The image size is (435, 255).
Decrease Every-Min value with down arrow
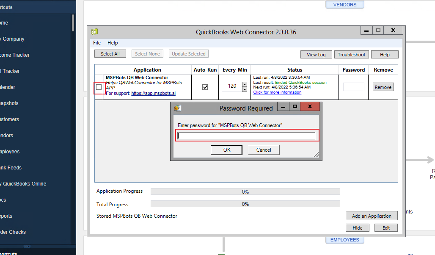pyautogui.click(x=244, y=89)
